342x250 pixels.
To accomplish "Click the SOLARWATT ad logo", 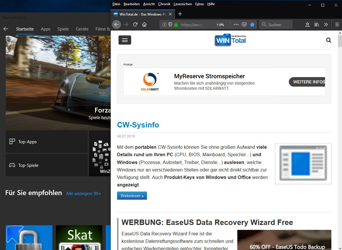I will click(150, 82).
